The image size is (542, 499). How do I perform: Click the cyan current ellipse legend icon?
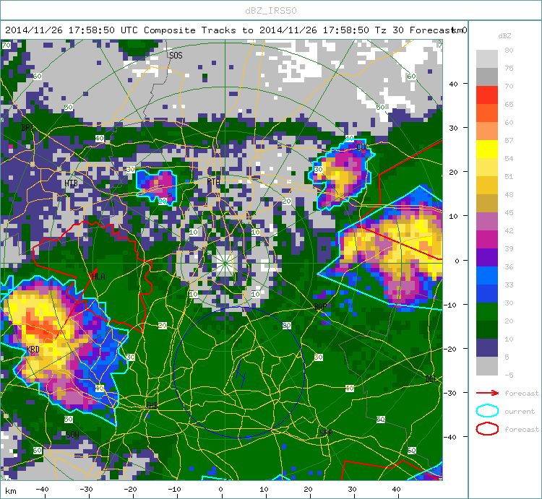[487, 411]
